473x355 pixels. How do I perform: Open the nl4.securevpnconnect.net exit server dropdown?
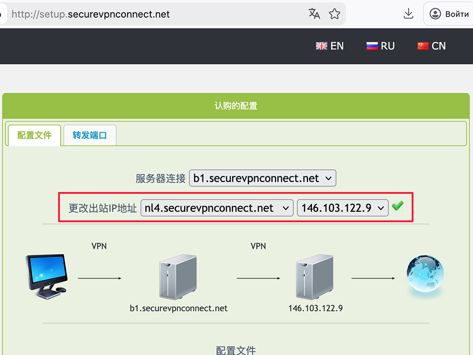pyautogui.click(x=217, y=208)
